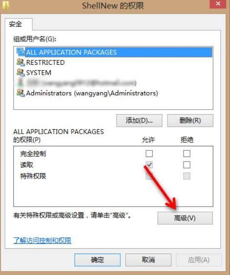Click the 删除(R) button
This screenshot has height=275, width=230.
pyautogui.click(x=190, y=120)
